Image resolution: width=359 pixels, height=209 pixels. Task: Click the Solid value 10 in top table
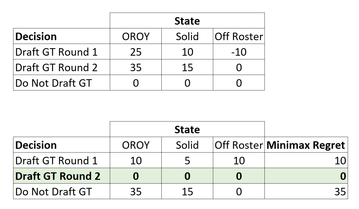[x=187, y=52]
